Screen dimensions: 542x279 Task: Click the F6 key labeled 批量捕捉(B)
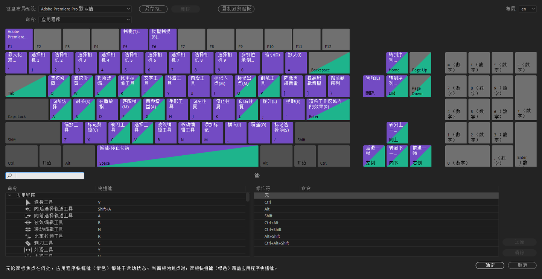(163, 39)
